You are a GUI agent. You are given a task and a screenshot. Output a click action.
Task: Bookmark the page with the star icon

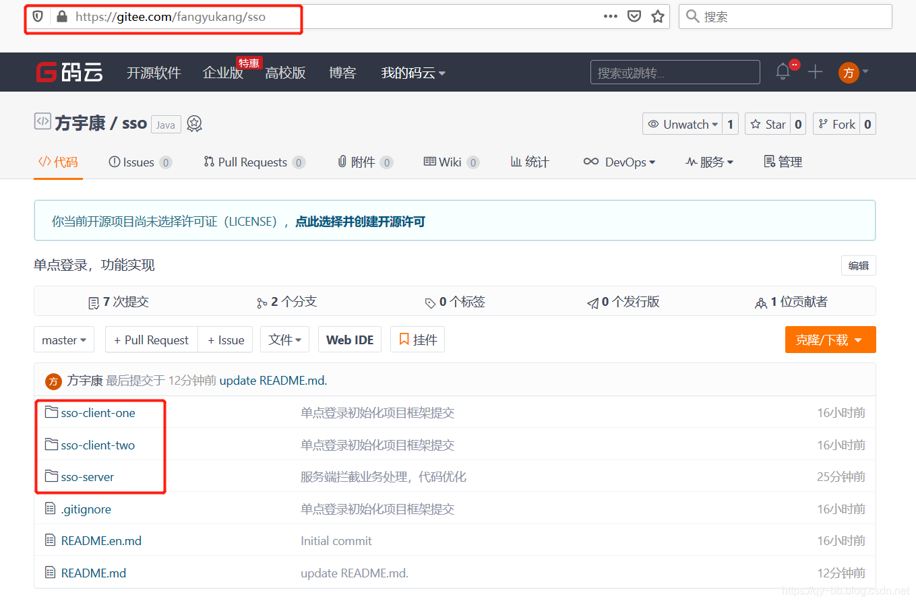point(658,17)
